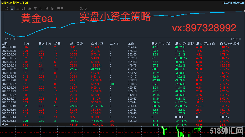
Task: Select the M tab in toolbar
Action: point(47,8)
